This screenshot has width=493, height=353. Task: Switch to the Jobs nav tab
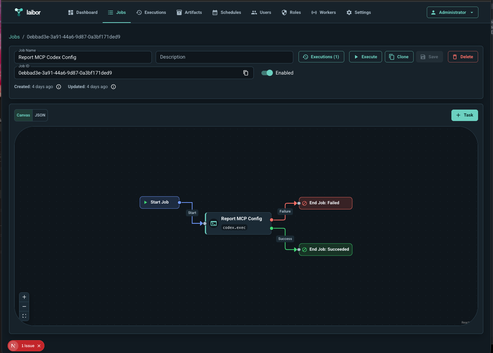tap(117, 12)
